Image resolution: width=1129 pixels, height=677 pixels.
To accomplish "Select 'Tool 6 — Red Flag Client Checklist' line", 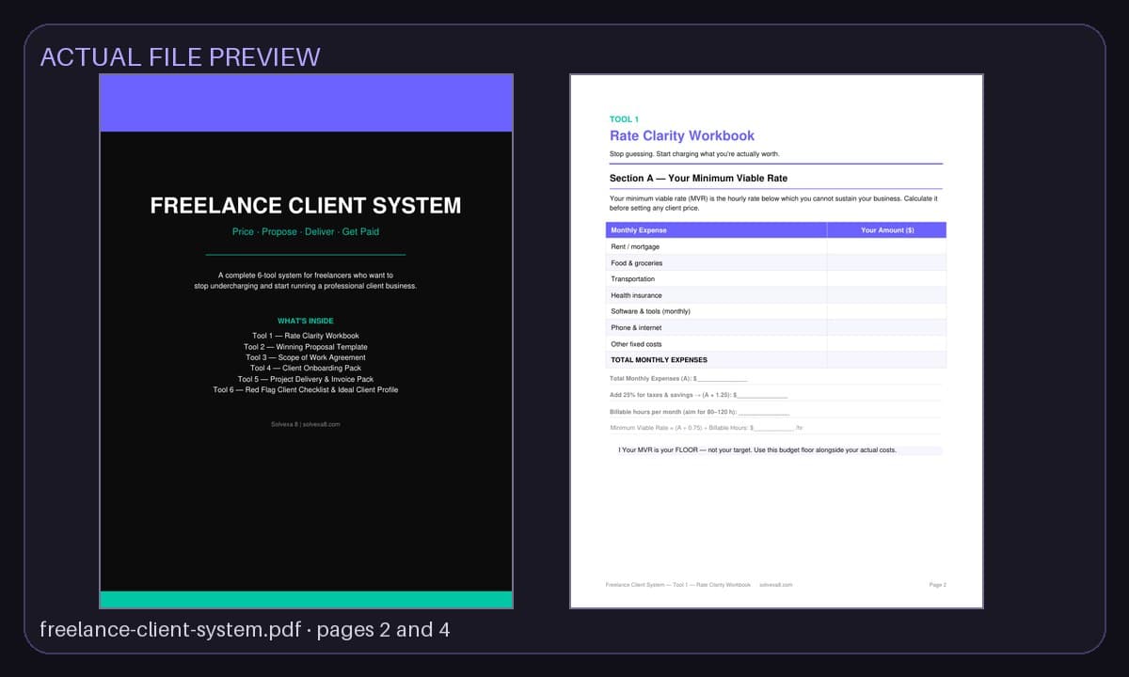I will click(x=306, y=389).
